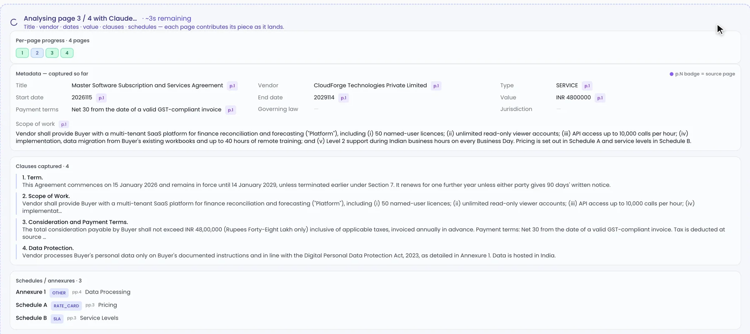Click purple dot in p.N badge legend
The image size is (750, 334).
click(x=671, y=74)
